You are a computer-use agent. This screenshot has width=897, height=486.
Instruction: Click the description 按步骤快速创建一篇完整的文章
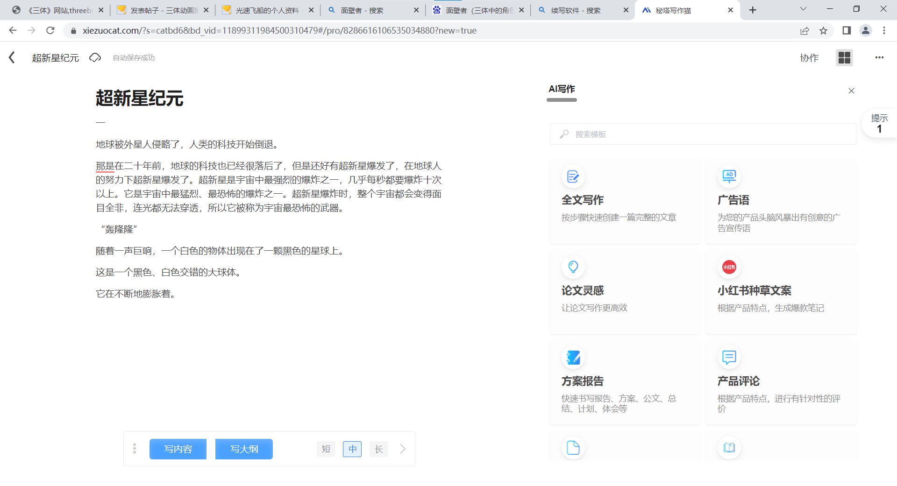[x=619, y=218]
